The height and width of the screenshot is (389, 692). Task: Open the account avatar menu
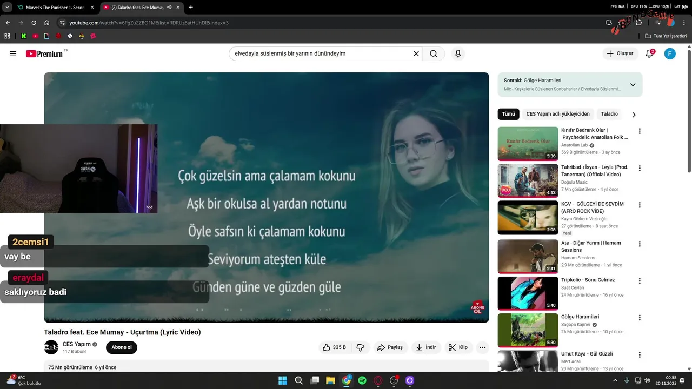tap(670, 53)
